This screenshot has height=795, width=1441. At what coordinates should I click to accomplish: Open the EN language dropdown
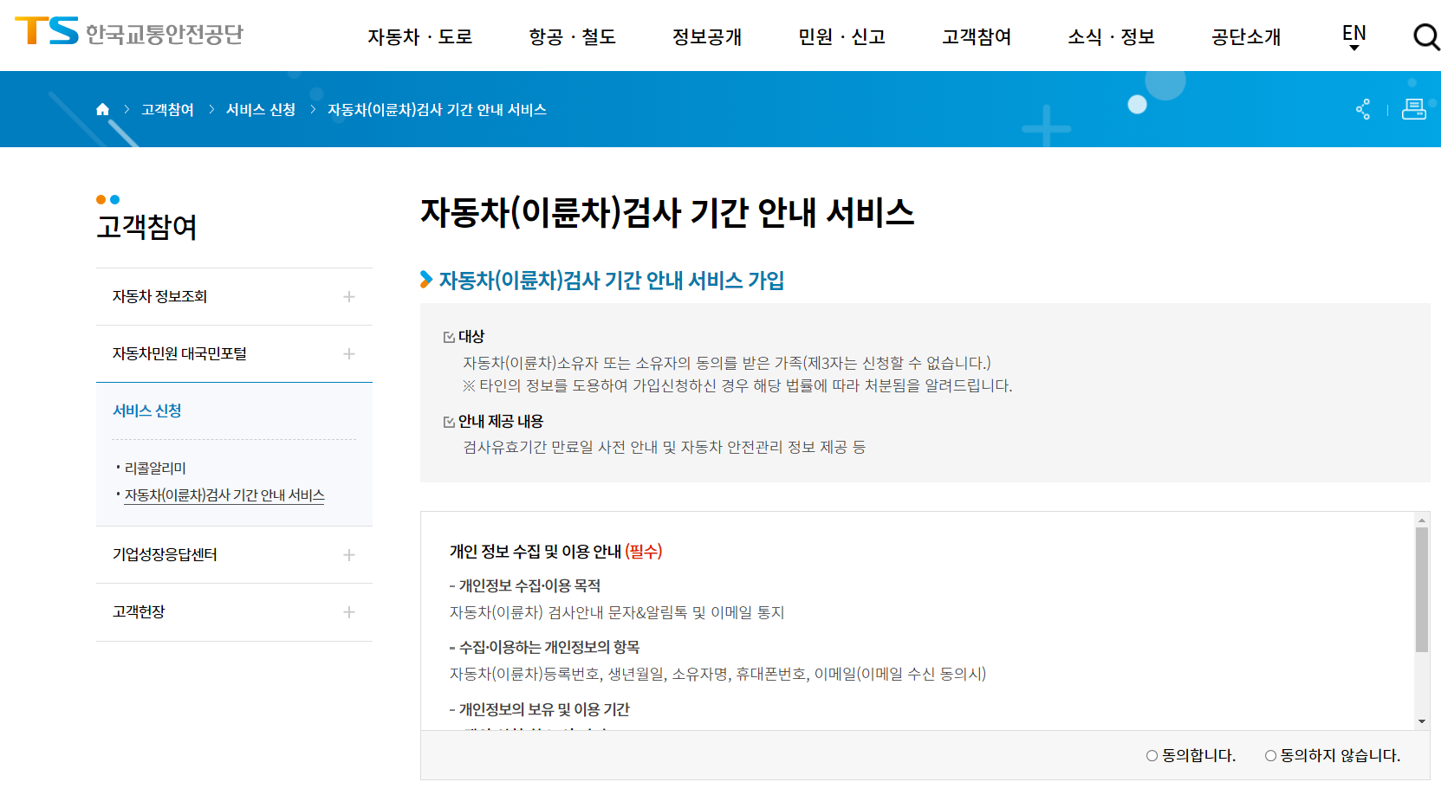click(x=1353, y=36)
